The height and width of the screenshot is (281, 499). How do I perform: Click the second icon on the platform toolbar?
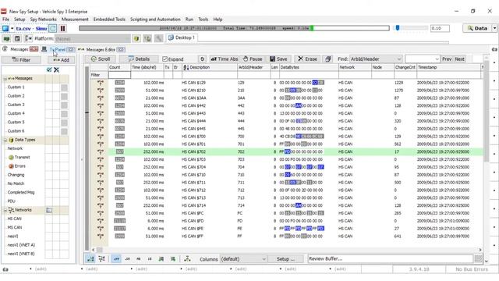[17, 38]
